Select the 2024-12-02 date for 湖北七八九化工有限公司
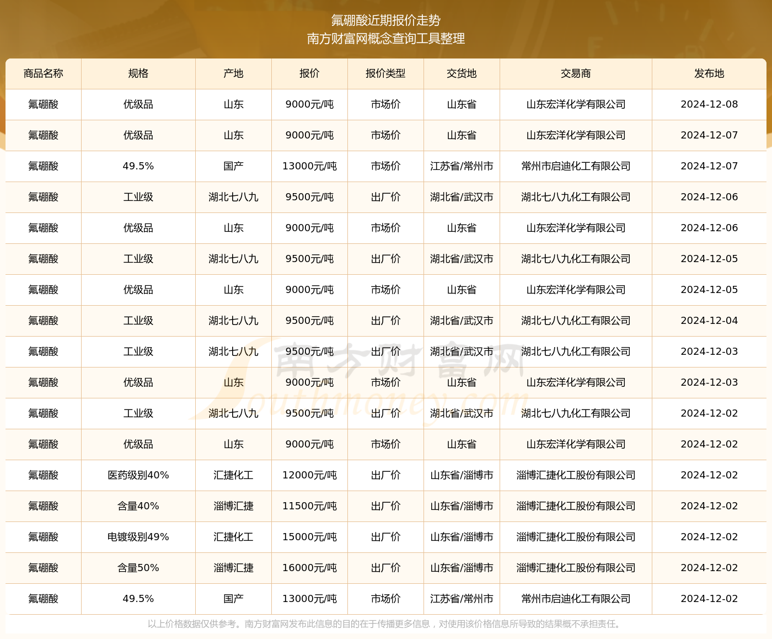Viewport: 772px width, 639px height. [x=709, y=413]
